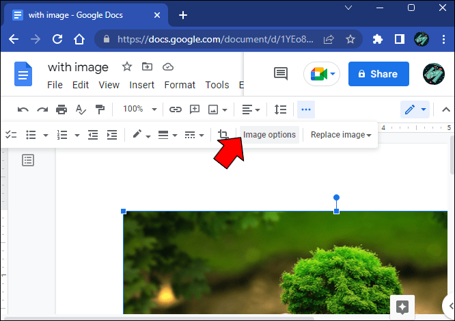Viewport: 455px width, 321px height.
Task: Open the editing mode pencil dropdown
Action: [x=415, y=110]
